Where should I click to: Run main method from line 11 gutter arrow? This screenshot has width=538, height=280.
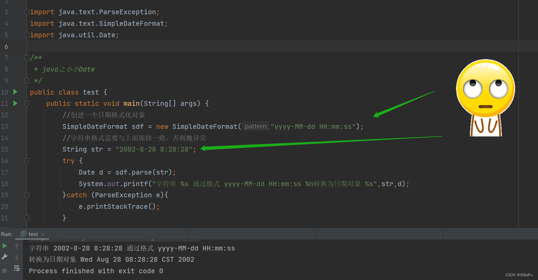(x=15, y=103)
